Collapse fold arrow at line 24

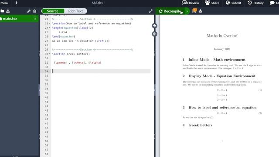pyautogui.click(x=50, y=28)
